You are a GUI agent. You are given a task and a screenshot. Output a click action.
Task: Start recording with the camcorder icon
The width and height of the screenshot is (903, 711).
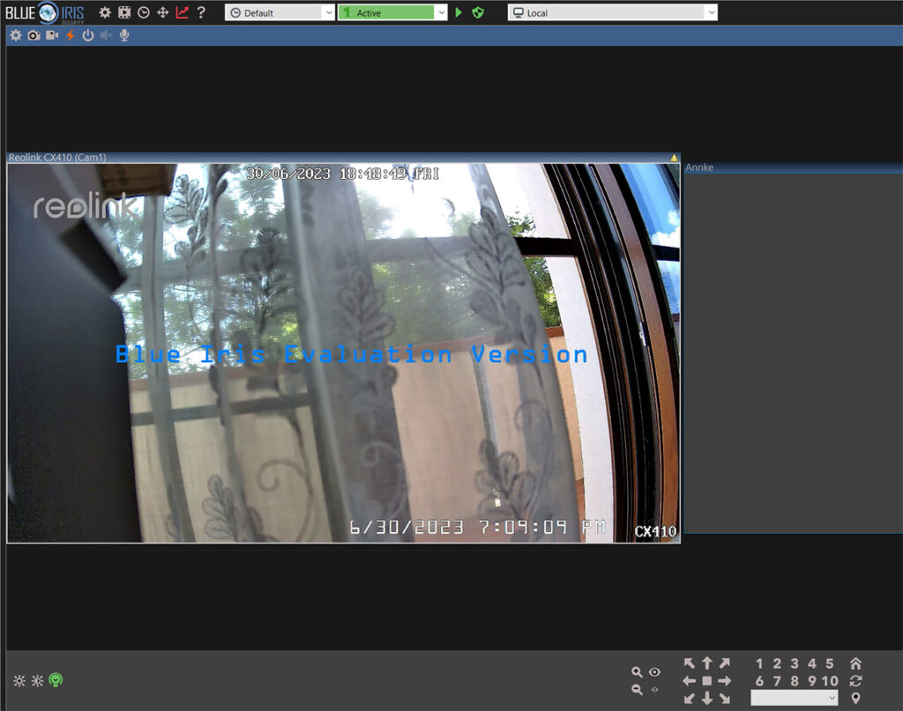pyautogui.click(x=51, y=35)
